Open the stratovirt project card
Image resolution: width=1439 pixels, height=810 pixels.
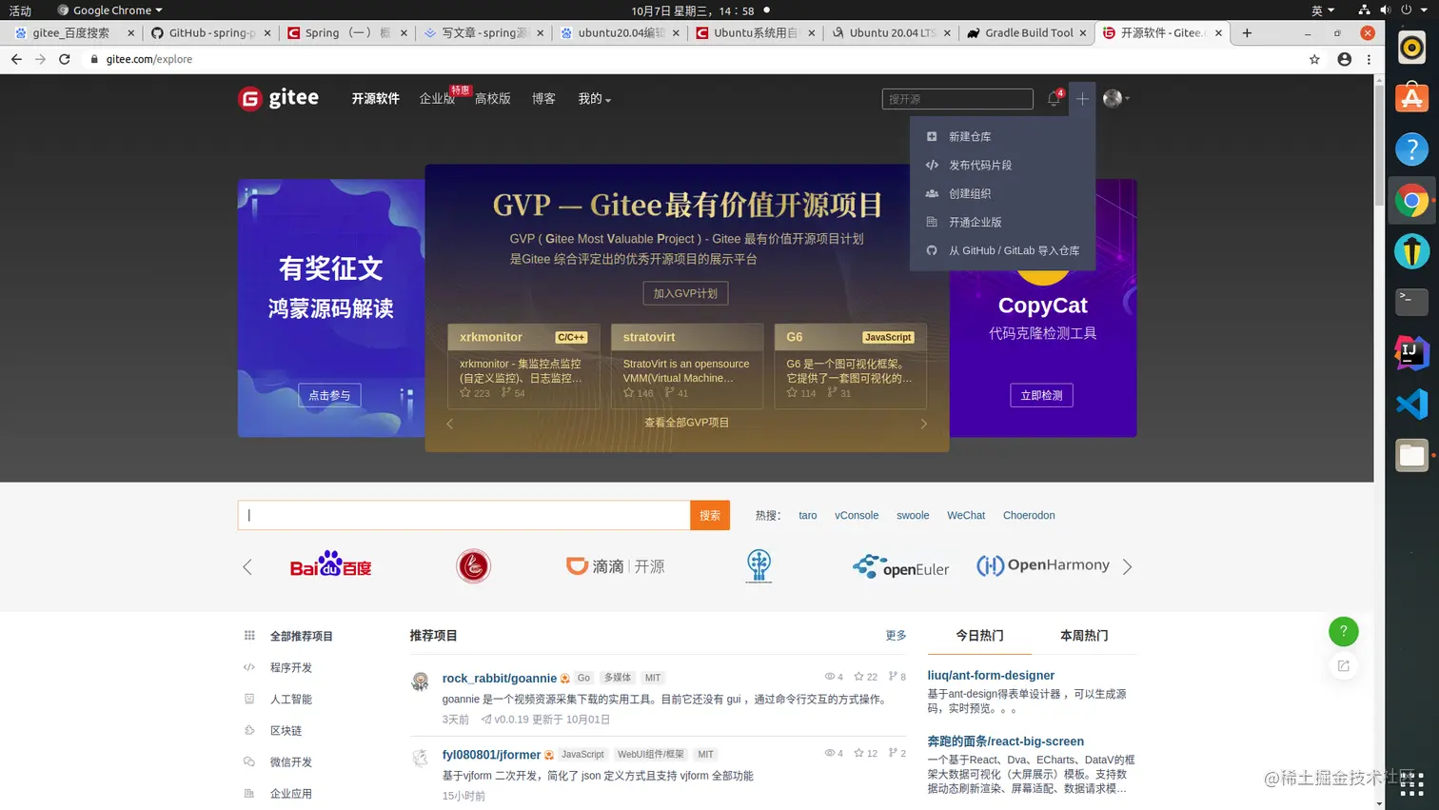click(x=687, y=366)
